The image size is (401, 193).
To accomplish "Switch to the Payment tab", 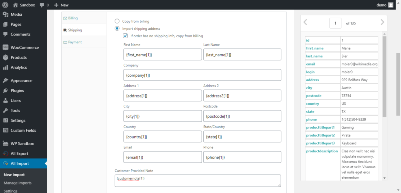I will (x=84, y=42).
